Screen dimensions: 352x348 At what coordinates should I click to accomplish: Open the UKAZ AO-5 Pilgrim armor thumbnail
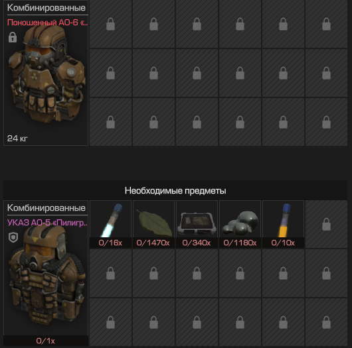[x=46, y=276]
